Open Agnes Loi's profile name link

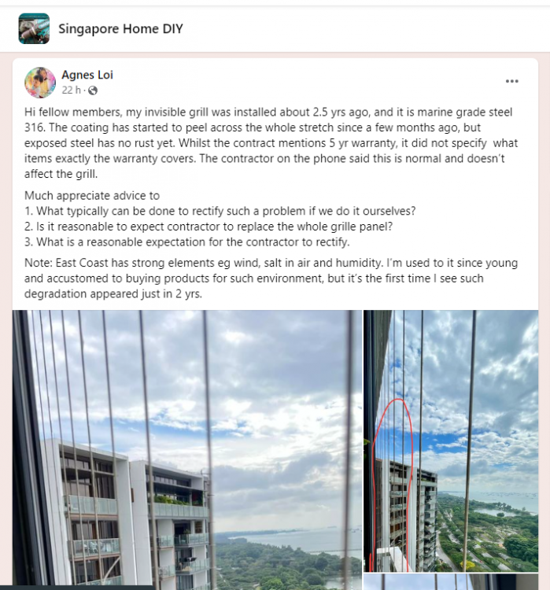(x=87, y=75)
